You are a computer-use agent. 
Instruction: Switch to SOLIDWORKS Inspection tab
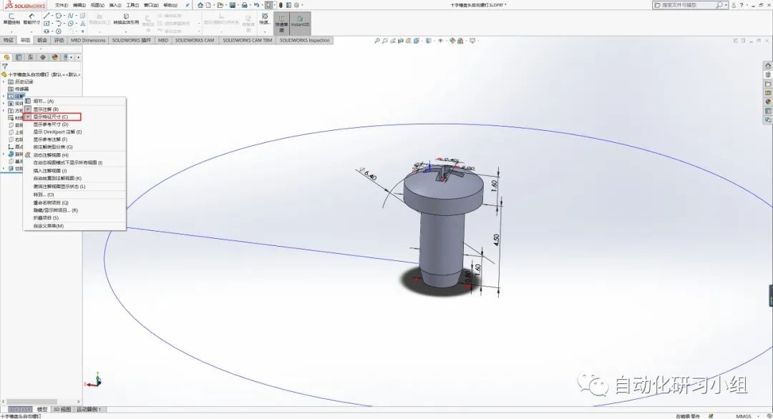pos(304,40)
